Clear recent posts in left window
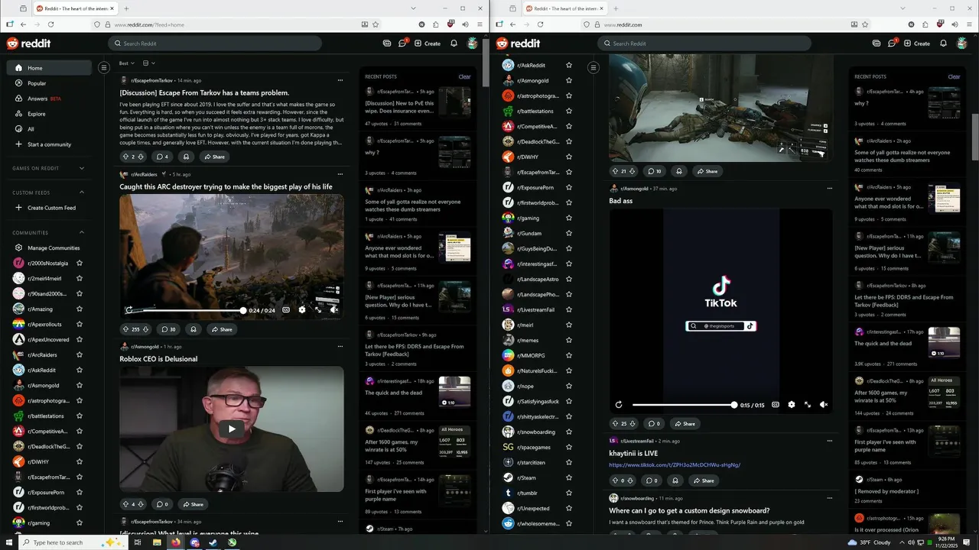The height and width of the screenshot is (550, 979). (x=464, y=76)
